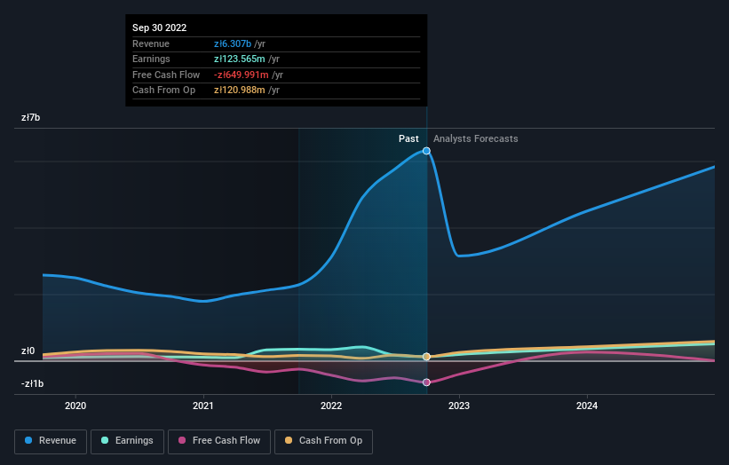Toggle the Cash From Op legend button
Screen dimensions: 729x465
point(323,441)
